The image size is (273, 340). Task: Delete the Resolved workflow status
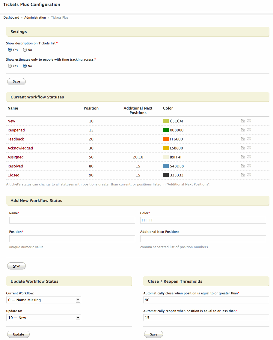[249, 166]
